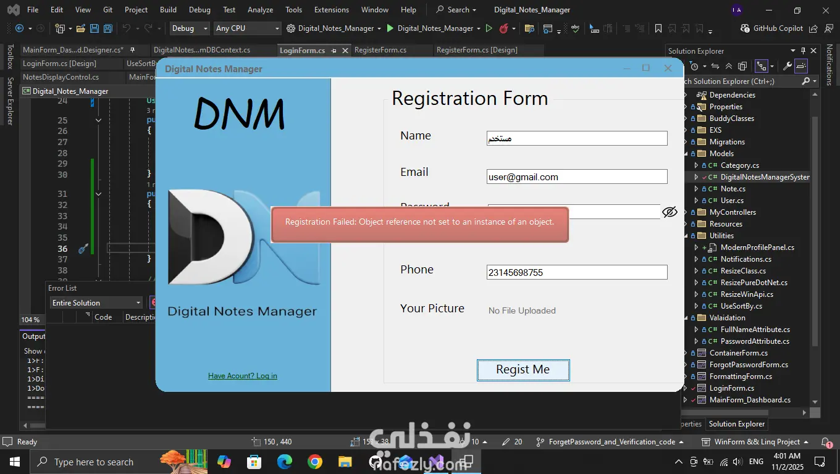
Task: Open Solution Explorer properties wrench icon
Action: click(x=787, y=66)
